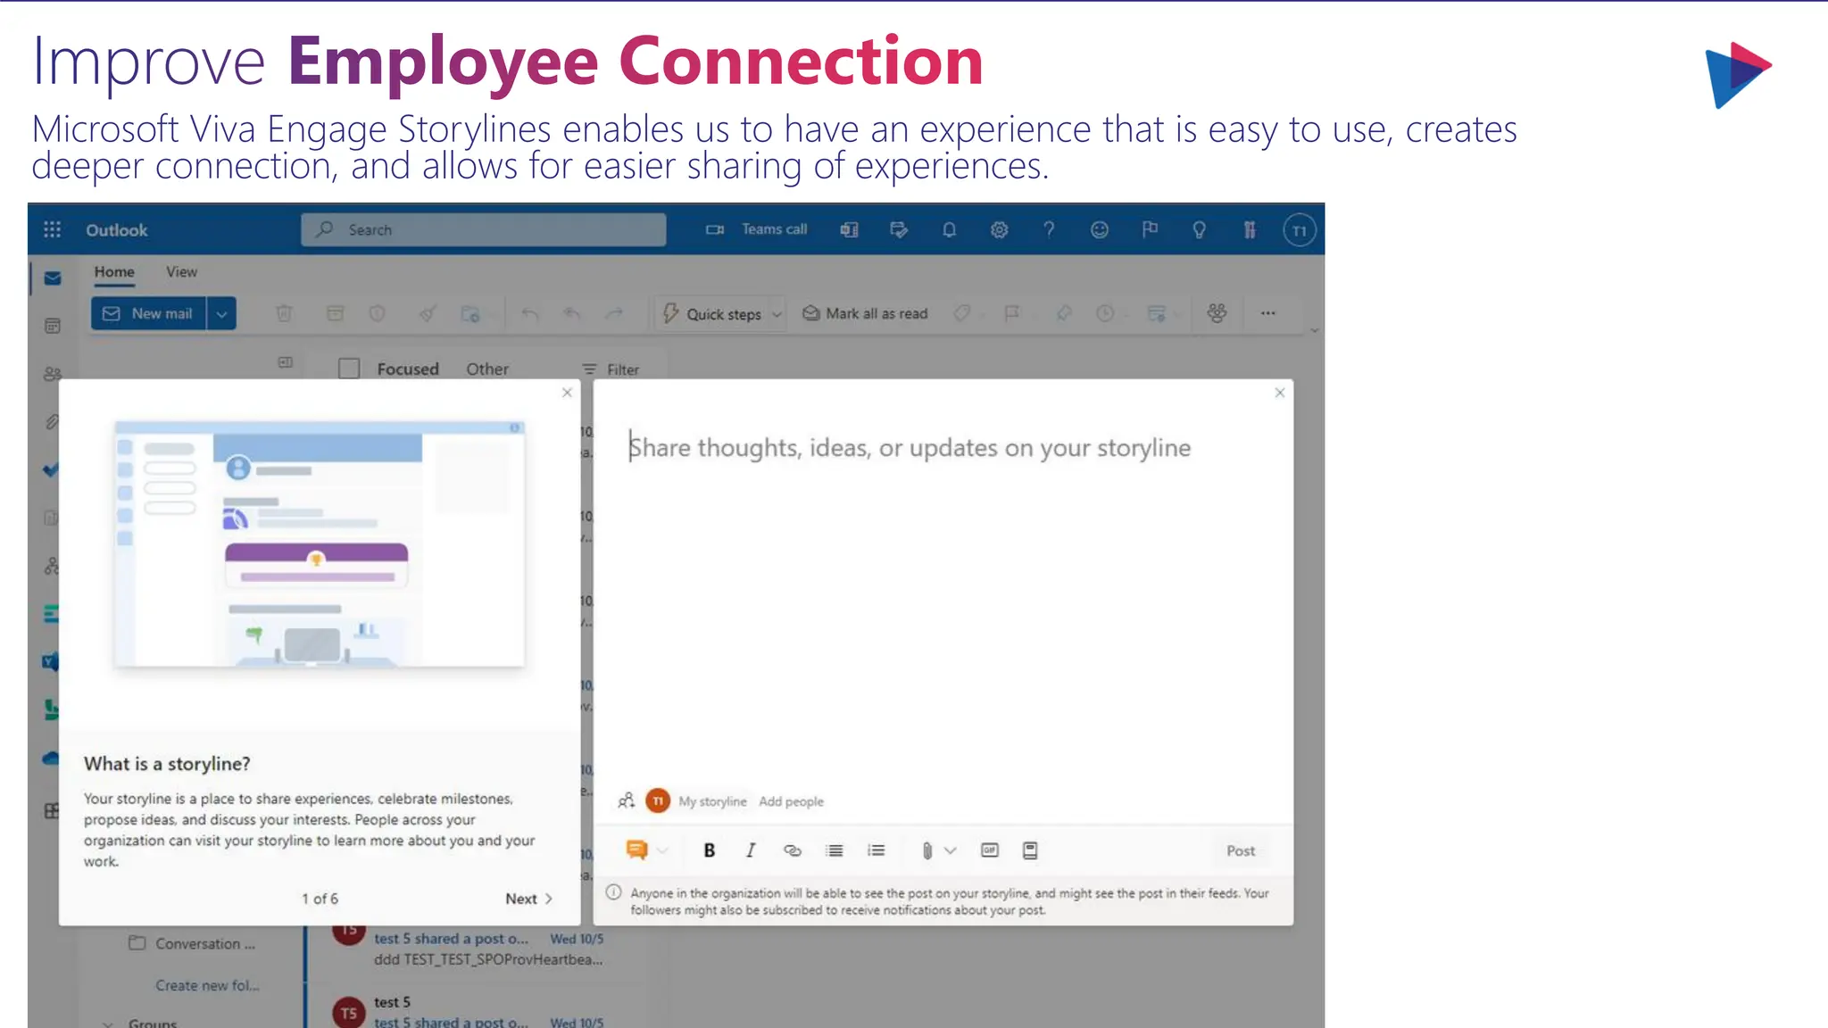Start a Teams call
Screen dimensions: 1828x1028
[x=757, y=229]
